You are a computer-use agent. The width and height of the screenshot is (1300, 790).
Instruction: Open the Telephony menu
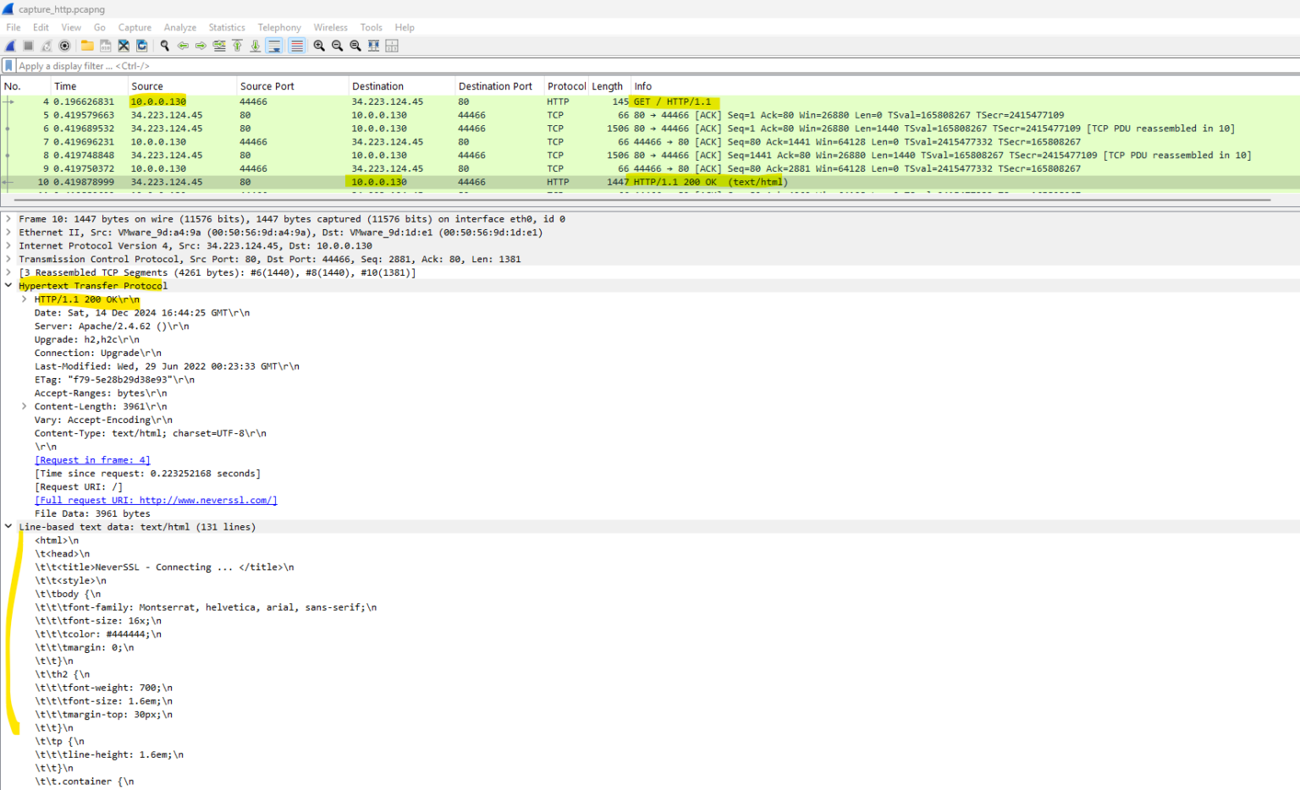pos(279,27)
